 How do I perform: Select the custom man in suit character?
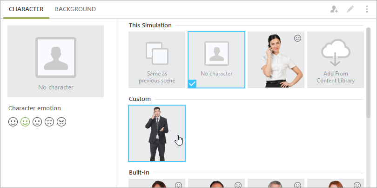[x=157, y=133]
